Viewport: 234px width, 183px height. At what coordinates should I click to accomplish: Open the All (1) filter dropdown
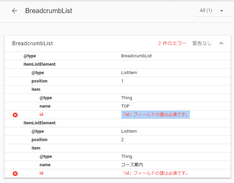(212, 11)
